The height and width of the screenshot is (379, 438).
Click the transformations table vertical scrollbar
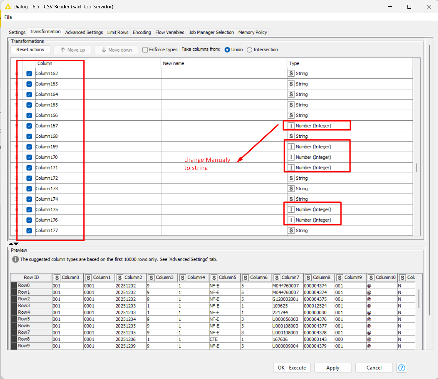(417, 167)
